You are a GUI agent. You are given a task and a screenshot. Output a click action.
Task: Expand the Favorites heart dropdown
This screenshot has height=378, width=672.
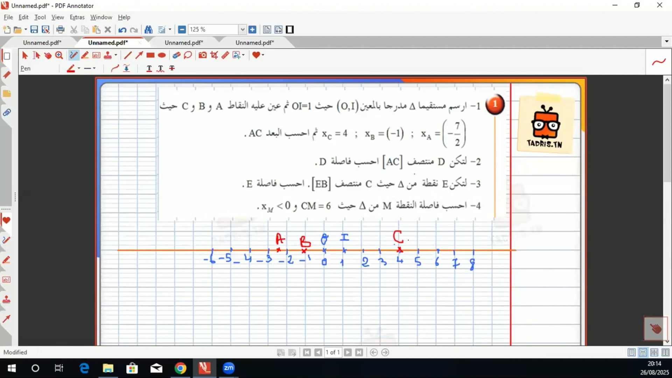point(263,55)
